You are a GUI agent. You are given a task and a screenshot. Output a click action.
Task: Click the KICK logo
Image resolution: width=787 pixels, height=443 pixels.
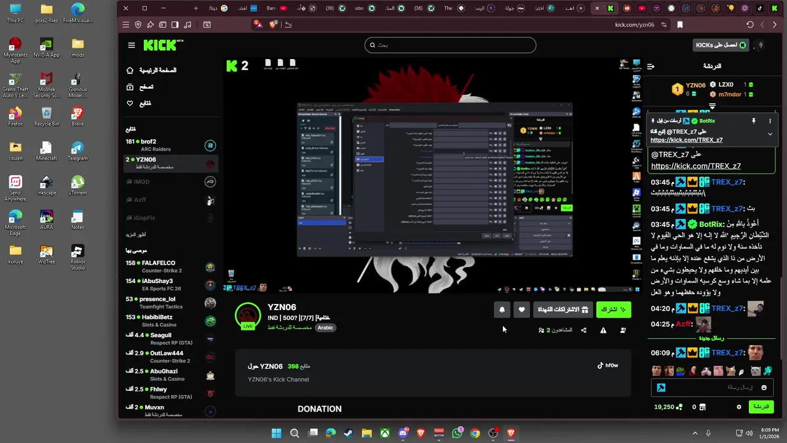[163, 45]
